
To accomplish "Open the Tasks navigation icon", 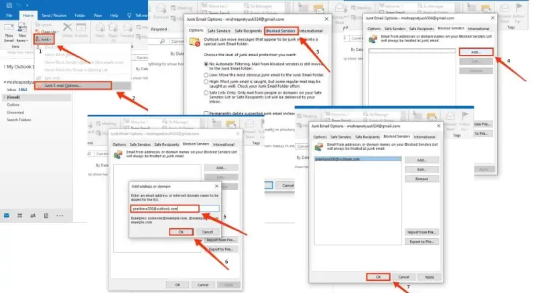I will point(46,215).
